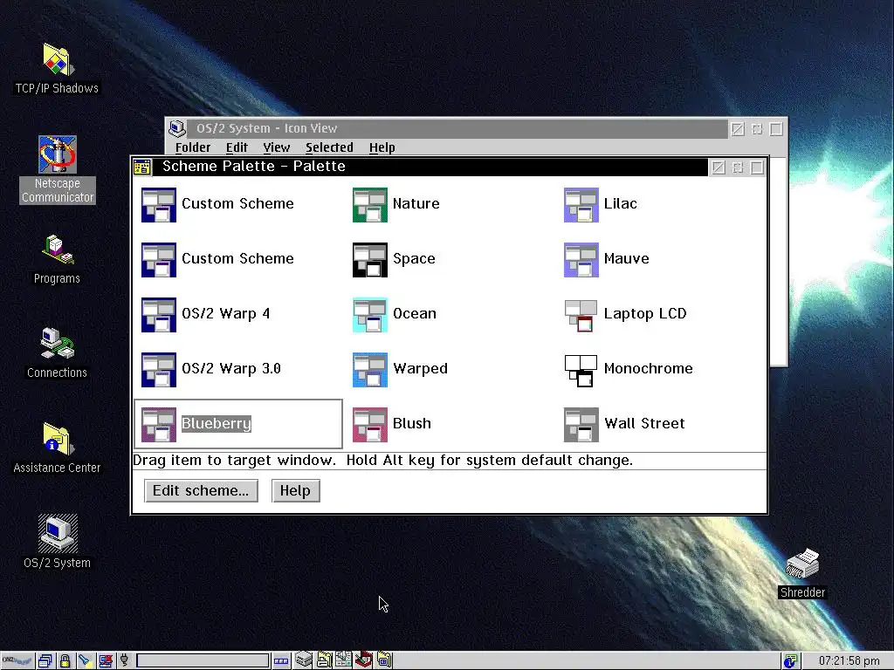
Task: Select the OS/2 Warp 3.0 scheme icon
Action: point(159,370)
